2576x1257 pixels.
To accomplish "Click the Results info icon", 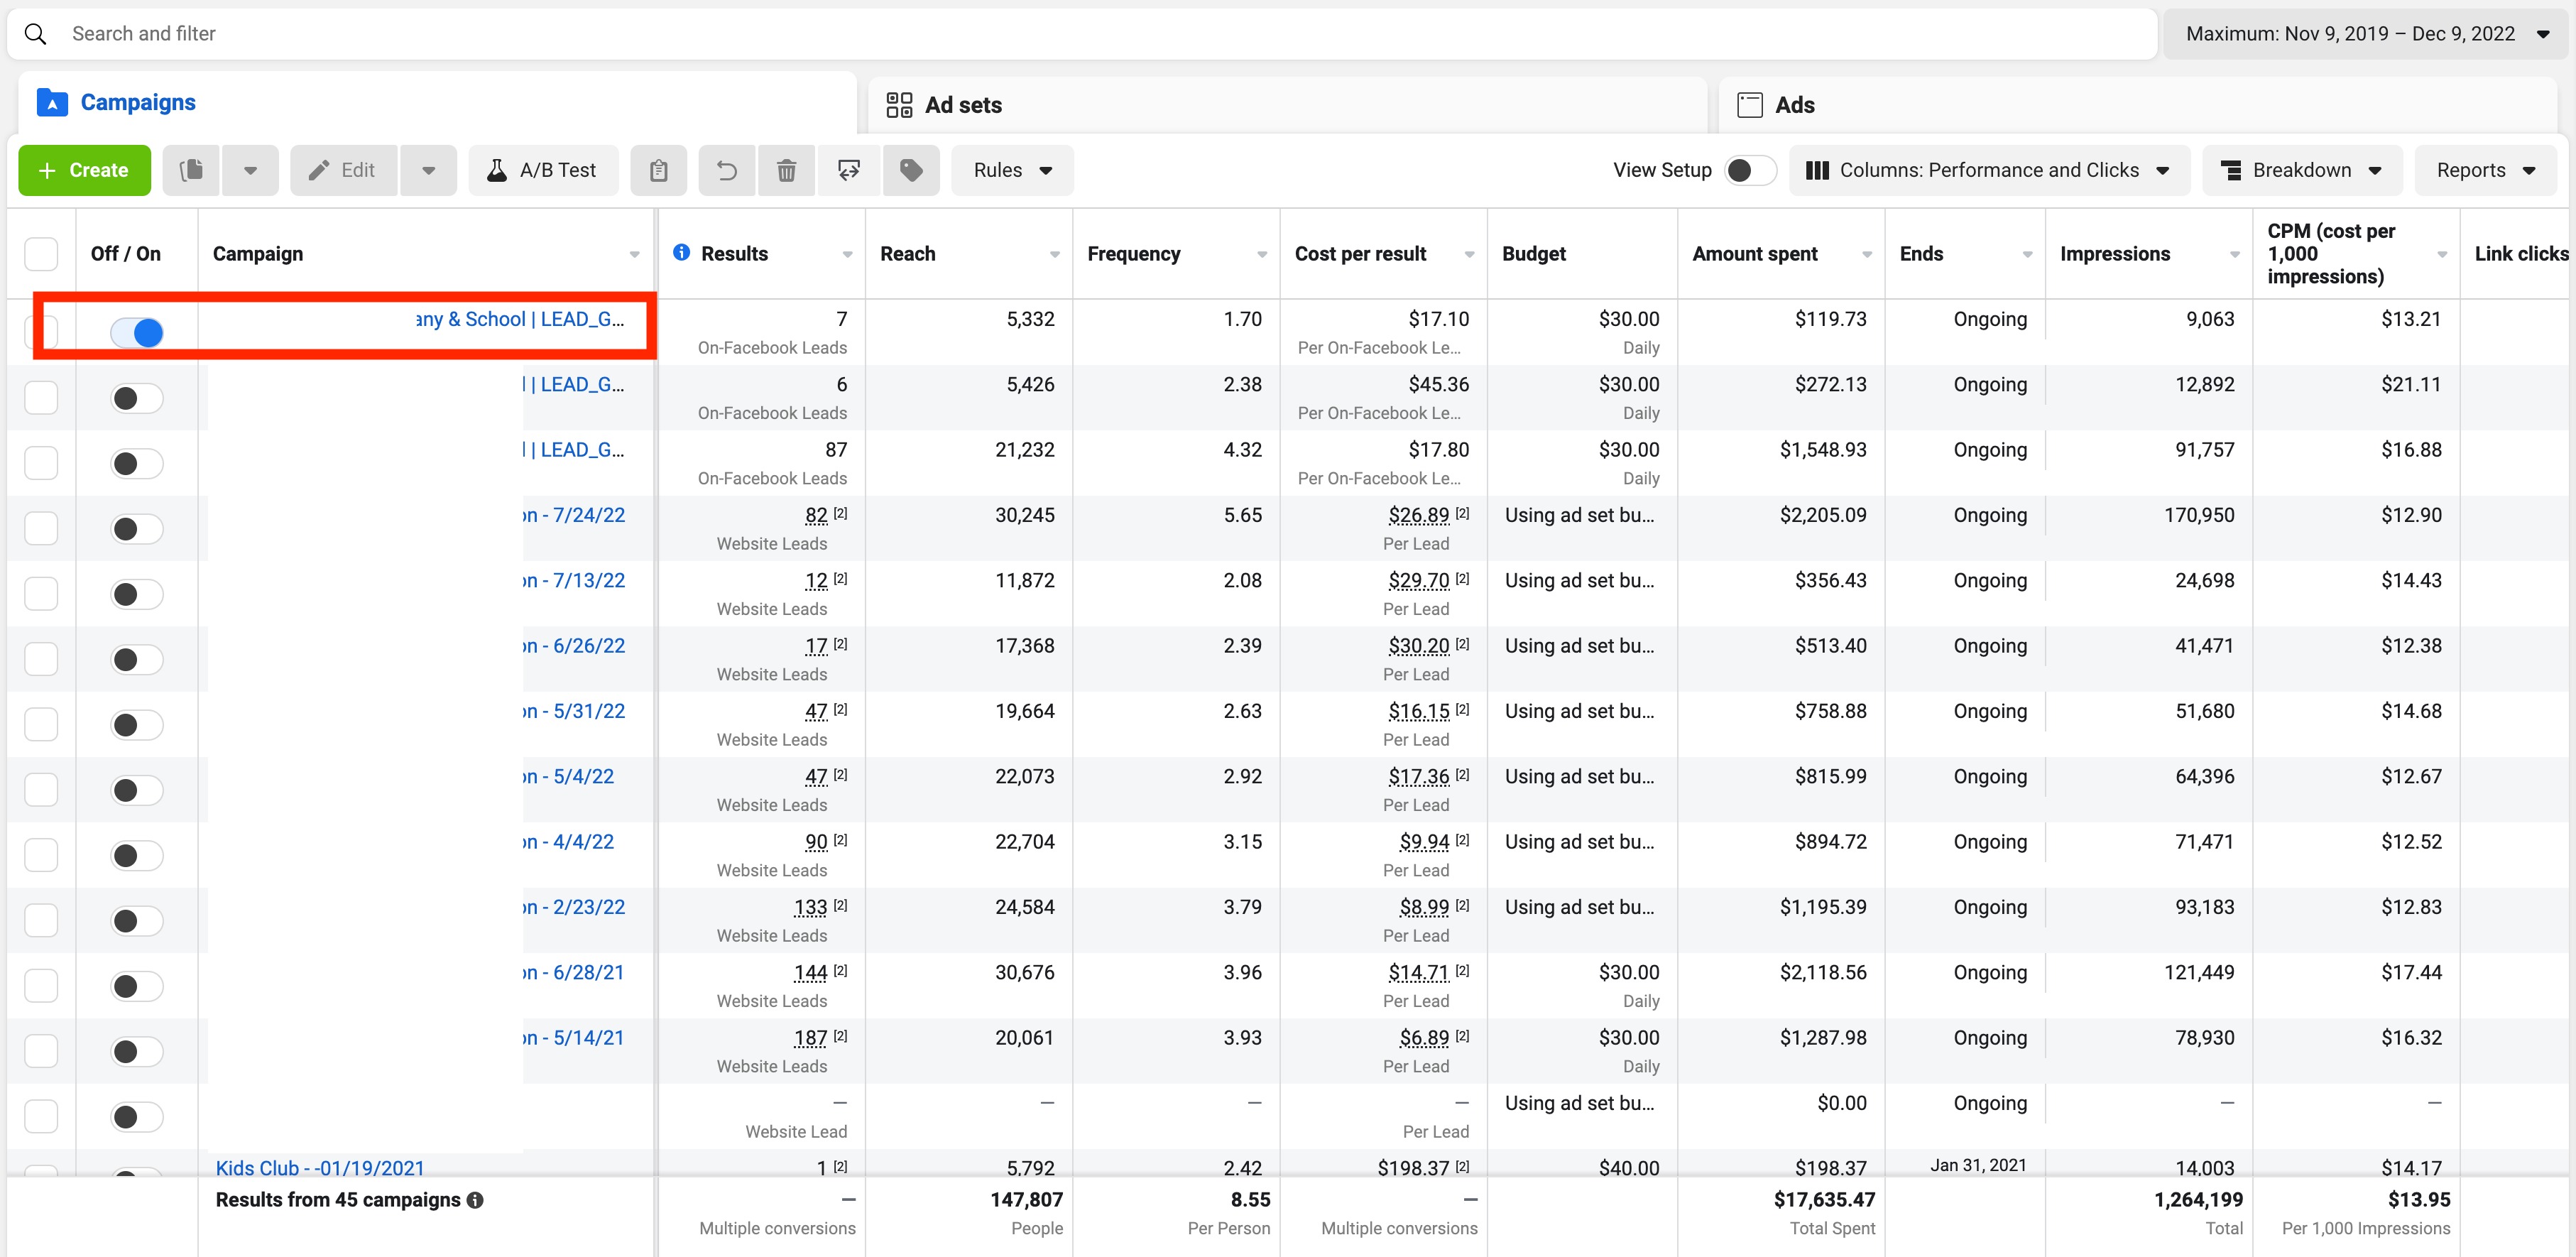I will pos(681,252).
